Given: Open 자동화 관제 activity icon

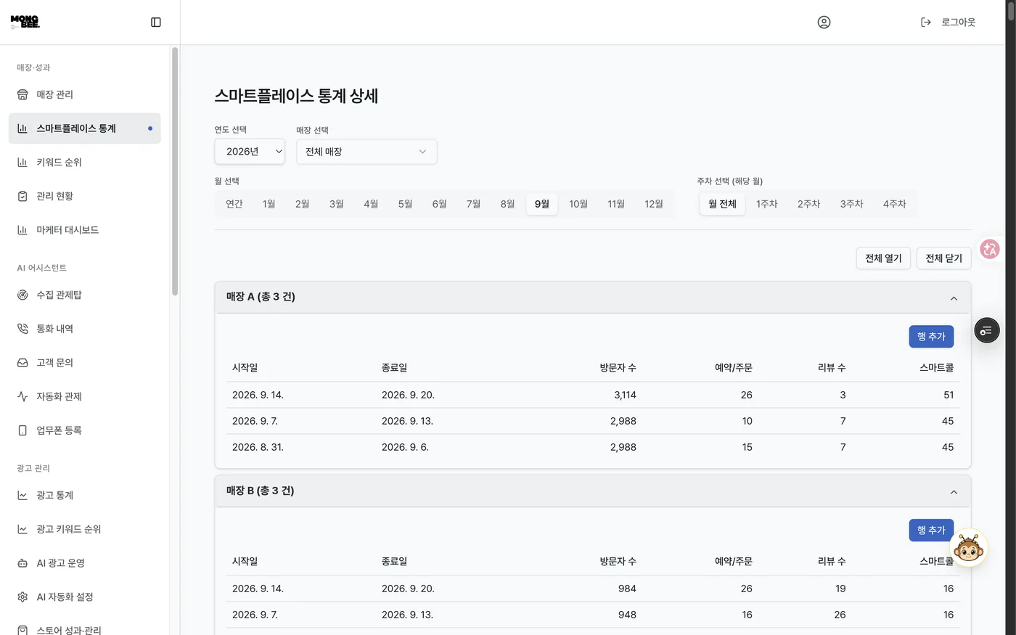Looking at the screenshot, I should click(x=22, y=396).
